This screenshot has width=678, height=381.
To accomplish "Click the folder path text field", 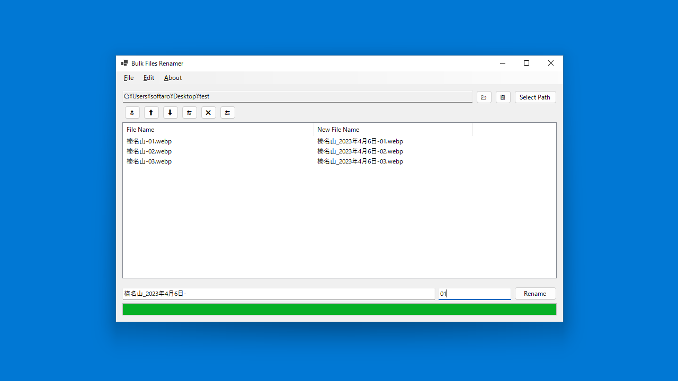I will (298, 97).
